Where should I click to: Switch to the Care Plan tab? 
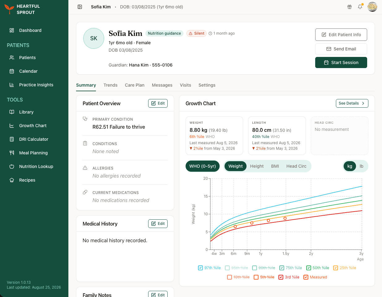click(x=135, y=85)
